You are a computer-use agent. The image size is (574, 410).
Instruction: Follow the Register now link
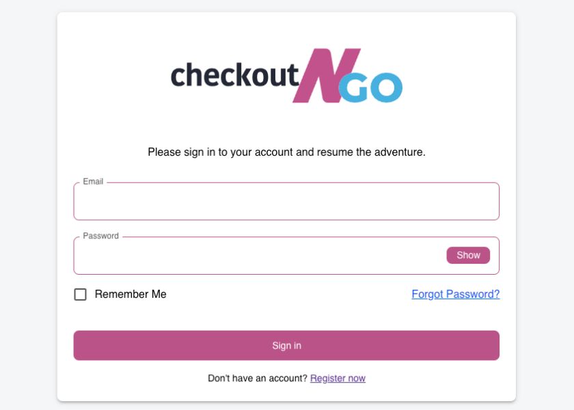(338, 379)
